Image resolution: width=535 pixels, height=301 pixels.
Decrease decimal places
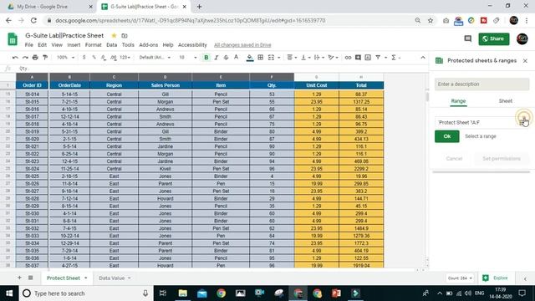coord(104,58)
